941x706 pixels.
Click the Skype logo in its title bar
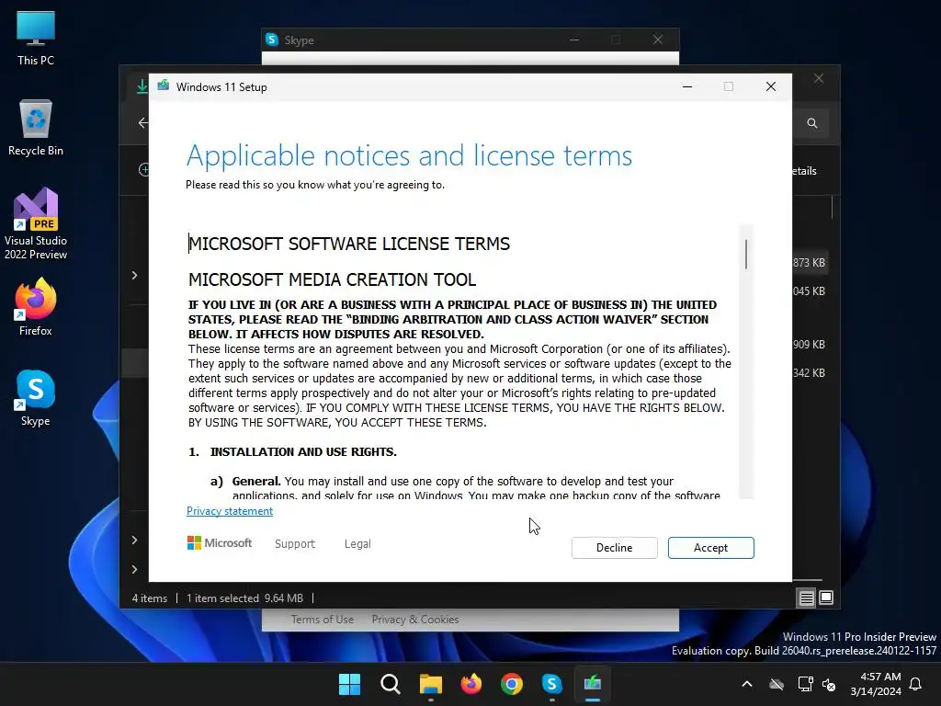pyautogui.click(x=272, y=40)
